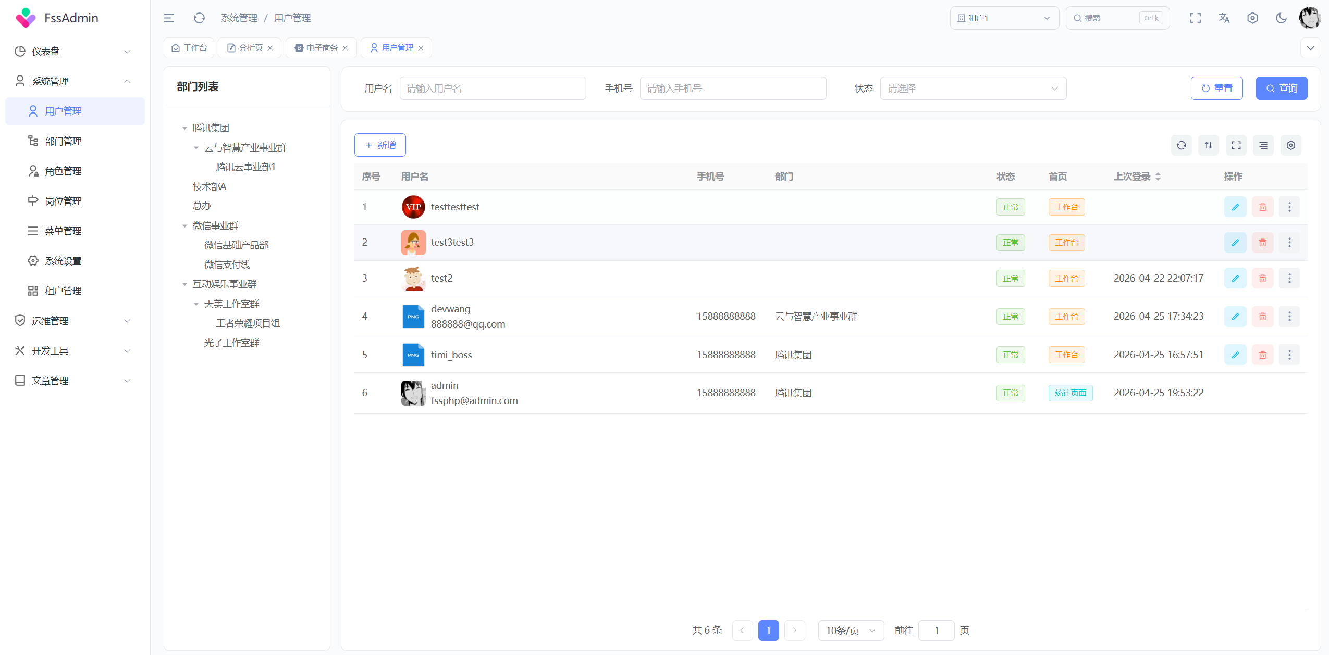
Task: Click the sidebar collapse menu icon
Action: click(169, 18)
